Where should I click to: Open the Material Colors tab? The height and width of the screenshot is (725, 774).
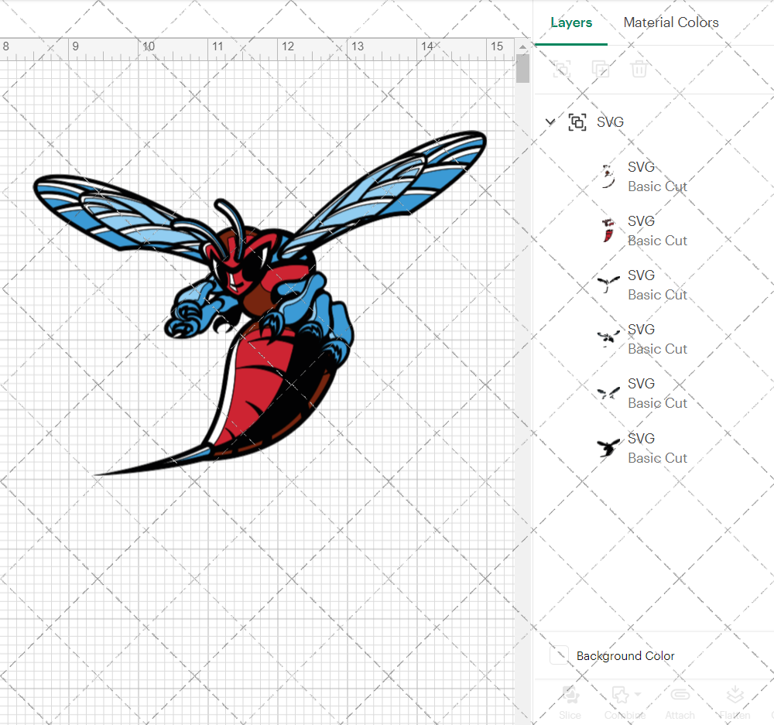tap(671, 22)
